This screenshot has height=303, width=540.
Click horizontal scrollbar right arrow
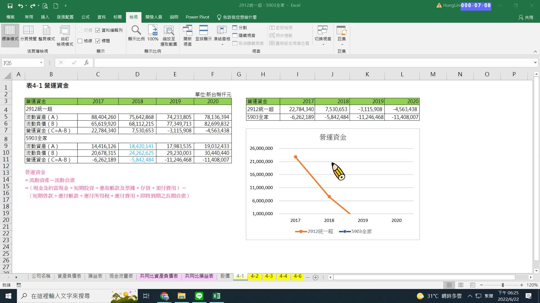coord(530,277)
